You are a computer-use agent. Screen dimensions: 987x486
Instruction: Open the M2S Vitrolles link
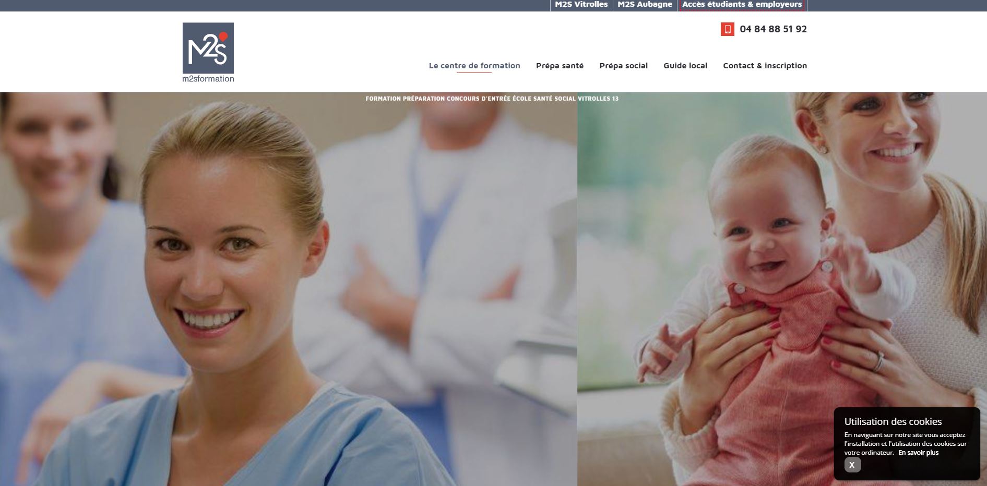(581, 5)
